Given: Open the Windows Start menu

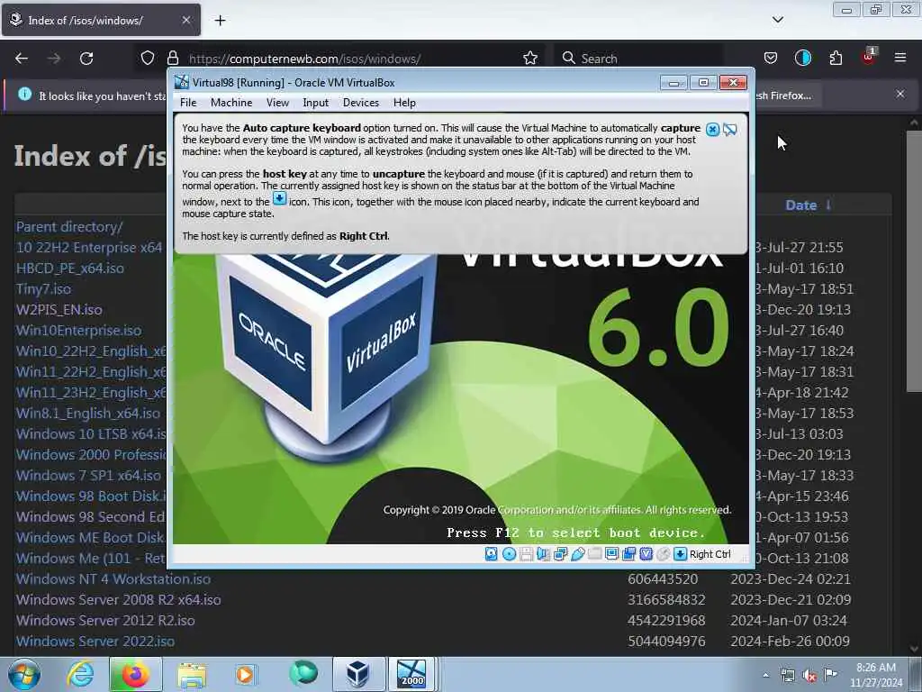Looking at the screenshot, I should tap(24, 674).
